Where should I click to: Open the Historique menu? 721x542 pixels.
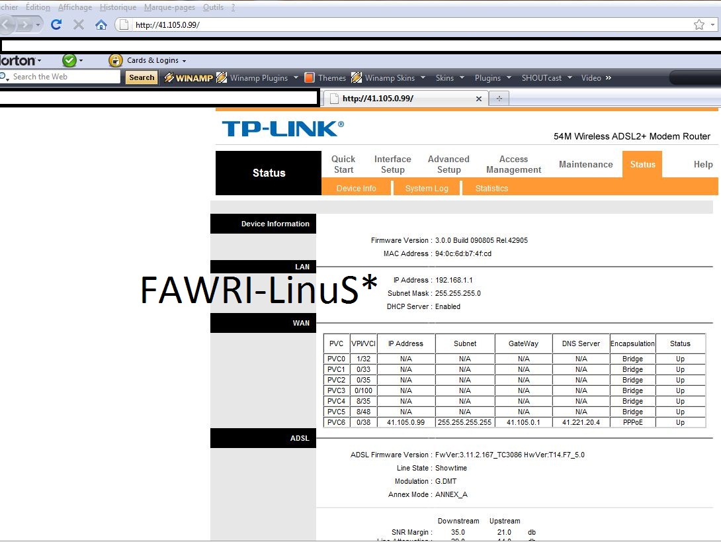click(118, 7)
